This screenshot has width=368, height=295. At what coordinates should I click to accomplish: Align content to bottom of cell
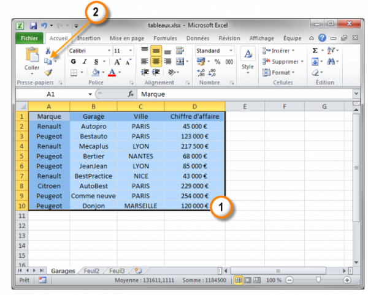[167, 51]
